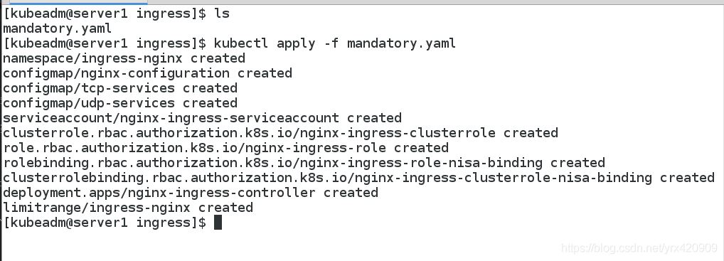Click the 'configmap/udp-services created' line
The image size is (724, 261).
120,103
